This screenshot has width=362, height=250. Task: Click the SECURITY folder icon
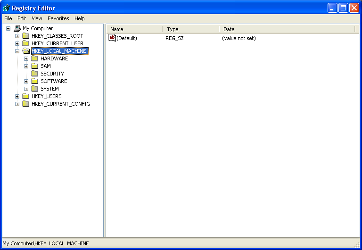coord(34,74)
